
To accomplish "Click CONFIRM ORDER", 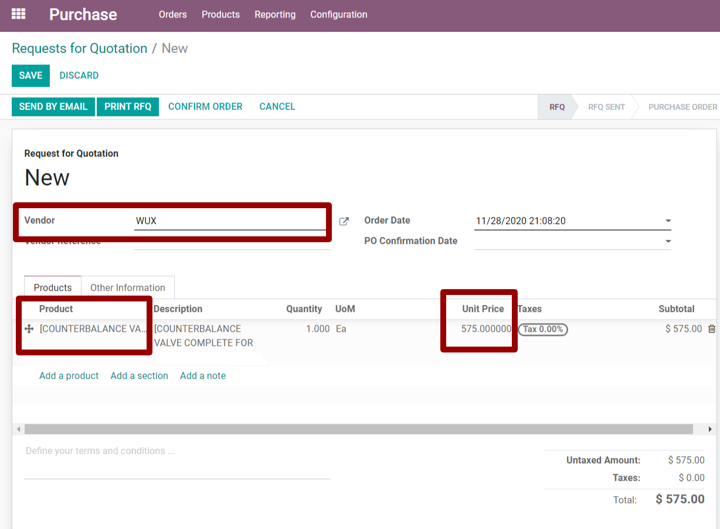I will (x=205, y=107).
